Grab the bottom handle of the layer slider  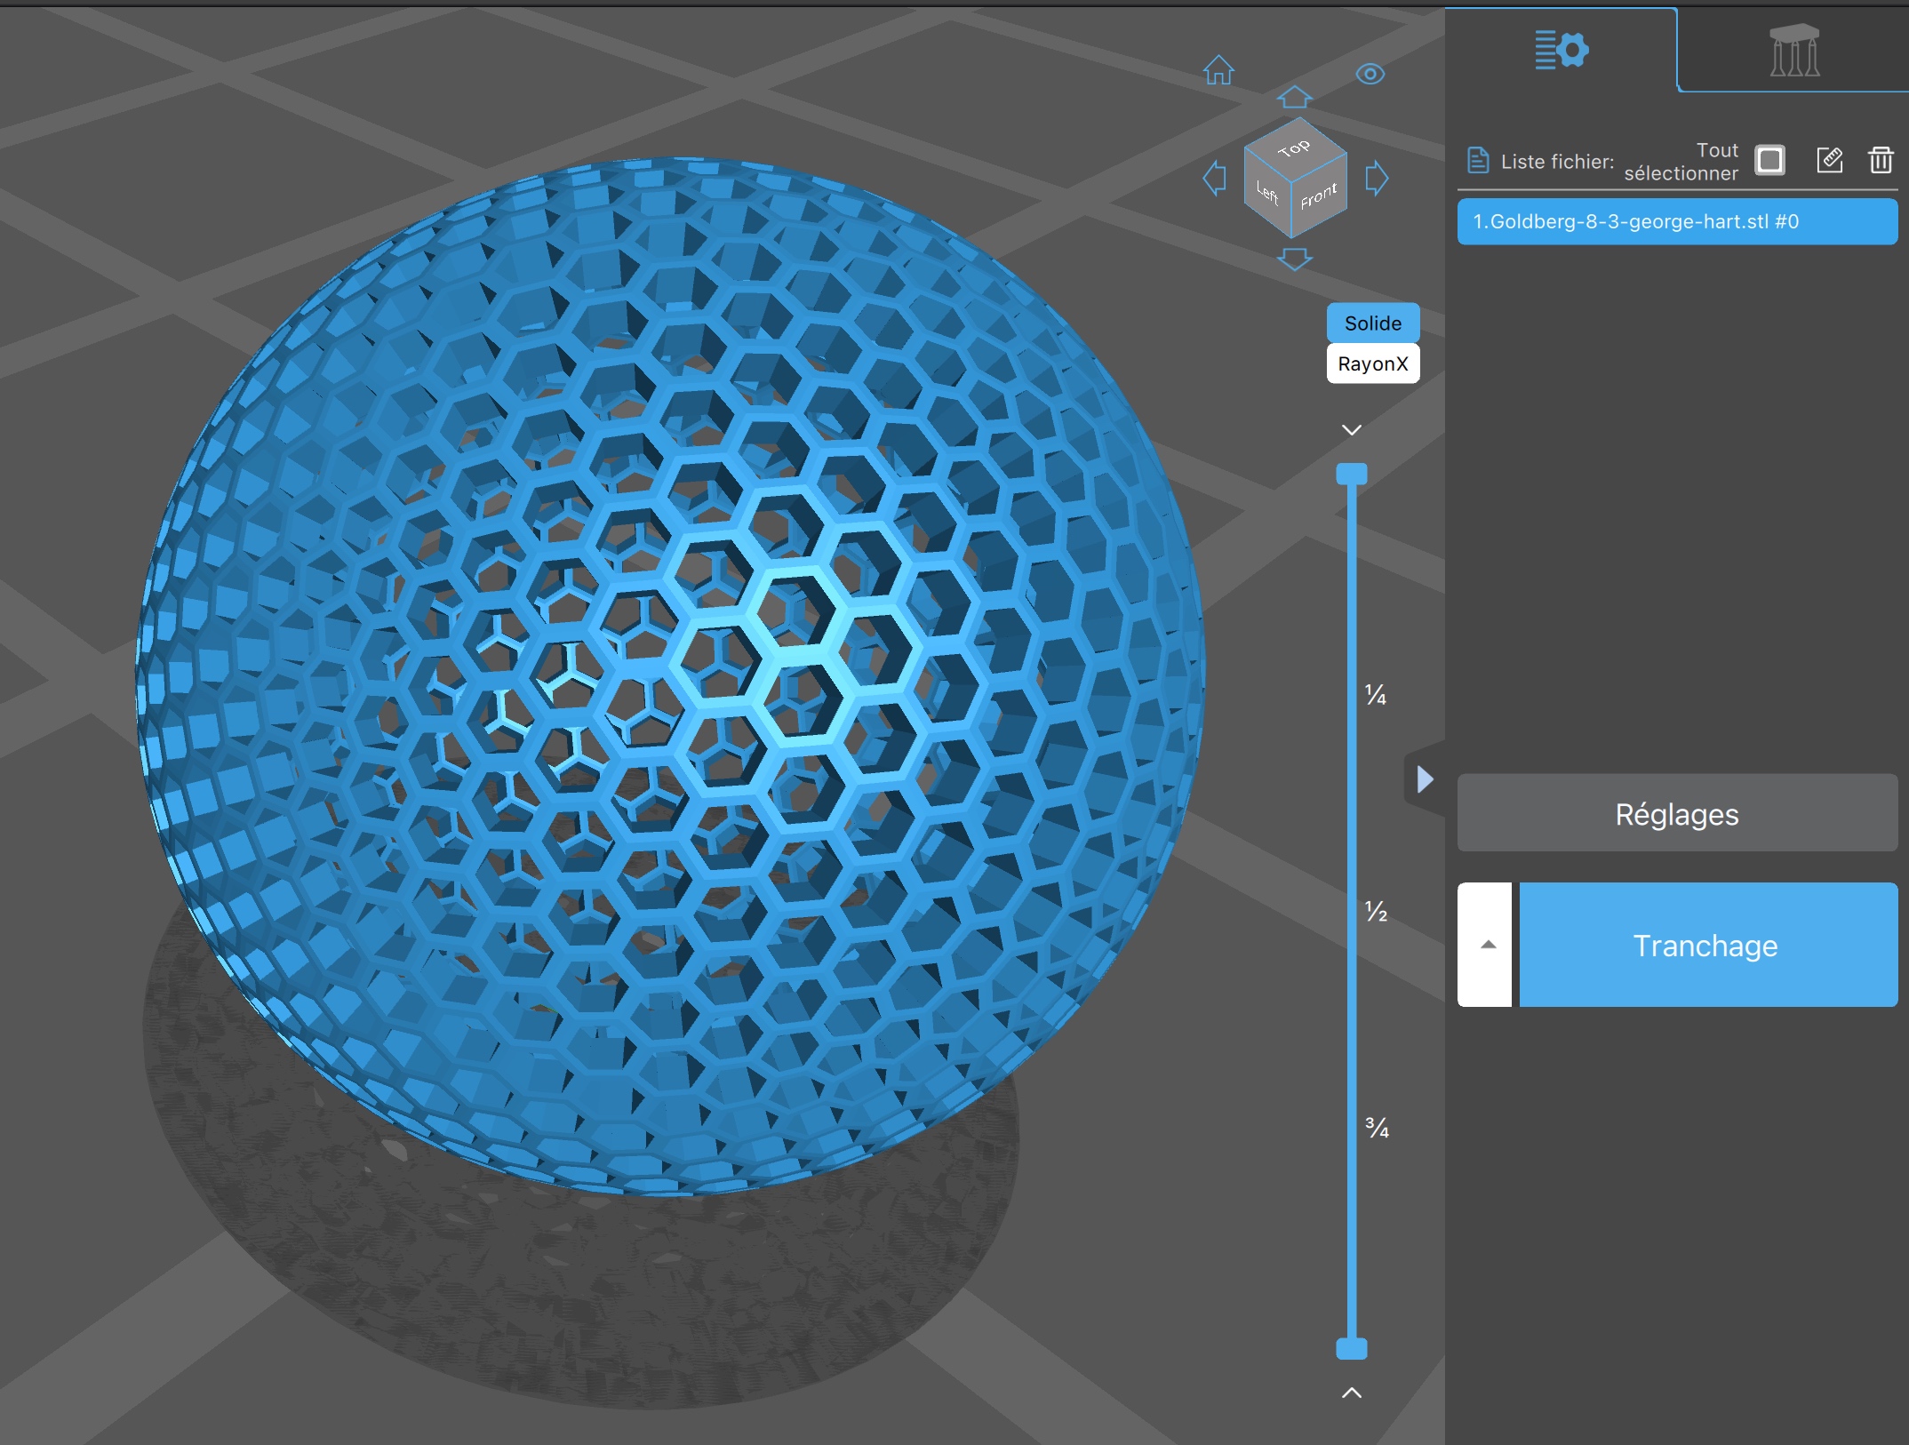pos(1352,1349)
